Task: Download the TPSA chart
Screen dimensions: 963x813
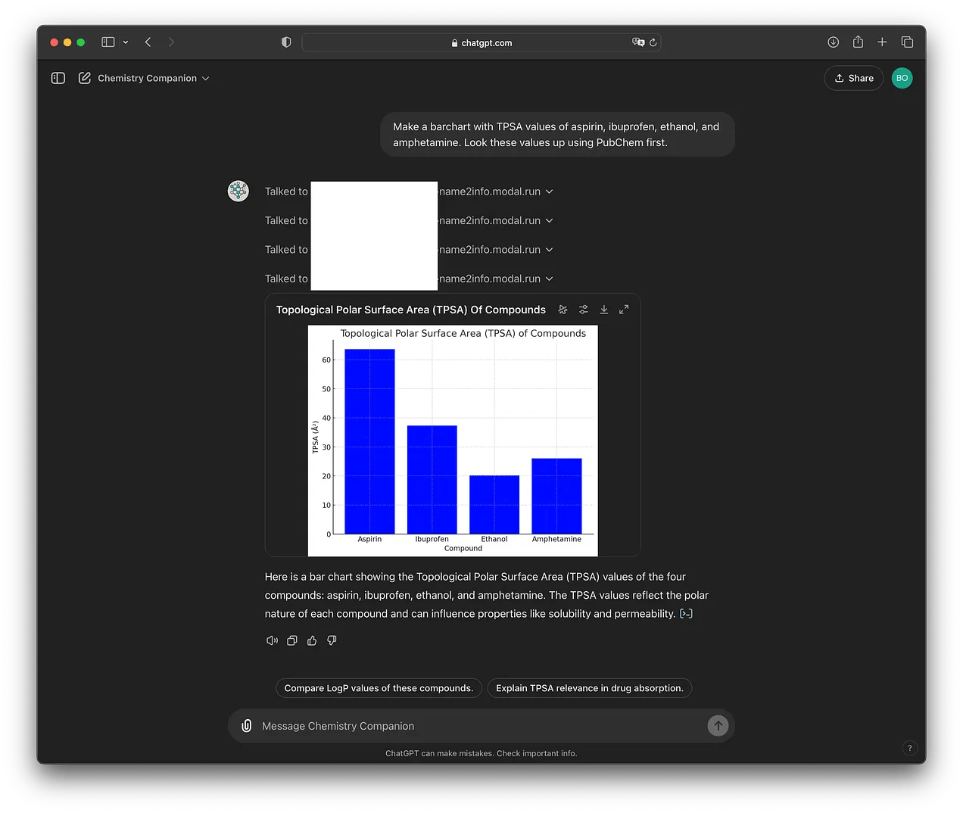Action: tap(604, 310)
